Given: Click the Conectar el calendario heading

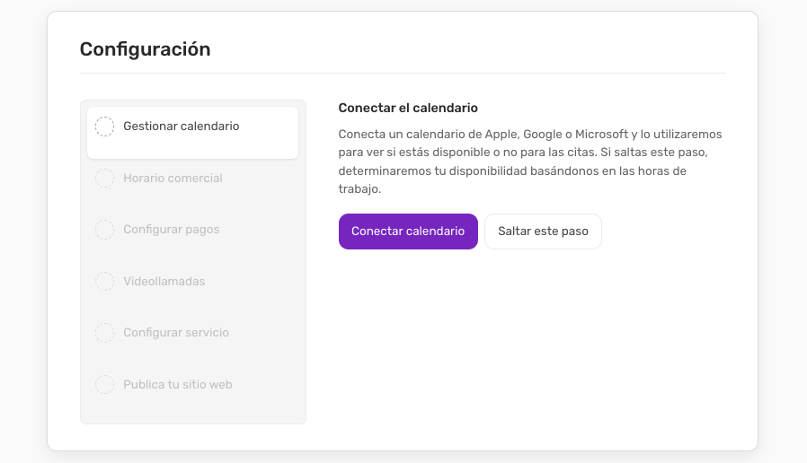Looking at the screenshot, I should click(x=408, y=108).
